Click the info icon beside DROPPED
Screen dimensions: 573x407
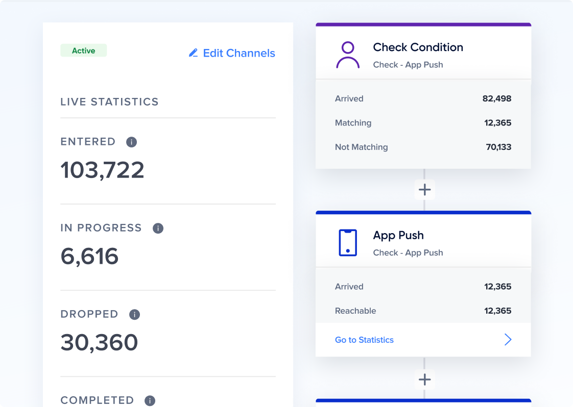[134, 314]
